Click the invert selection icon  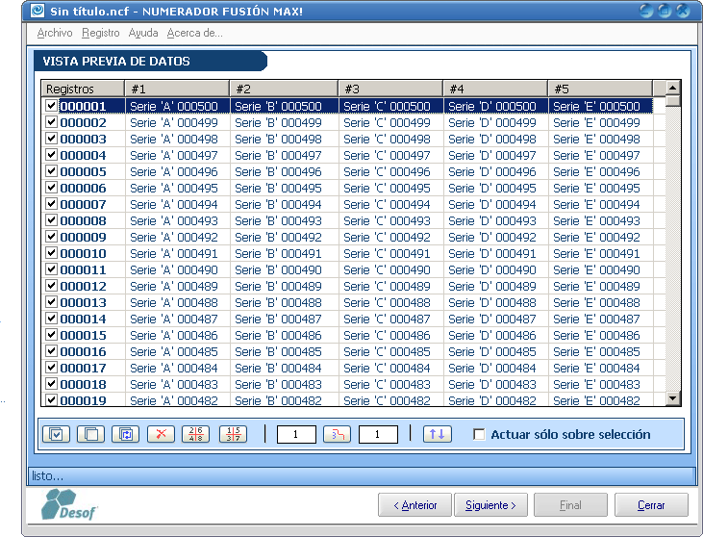126,434
